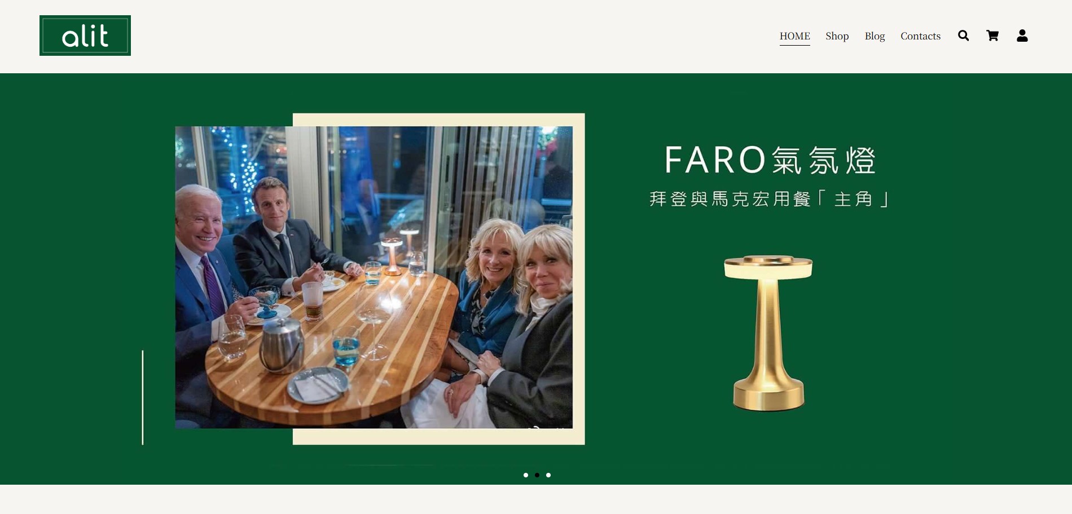Go to the HOME menu item
Image resolution: width=1072 pixels, height=514 pixels.
(794, 36)
